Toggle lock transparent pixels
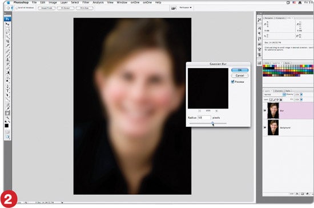Screen dimensions: 314x208 (x=271, y=99)
